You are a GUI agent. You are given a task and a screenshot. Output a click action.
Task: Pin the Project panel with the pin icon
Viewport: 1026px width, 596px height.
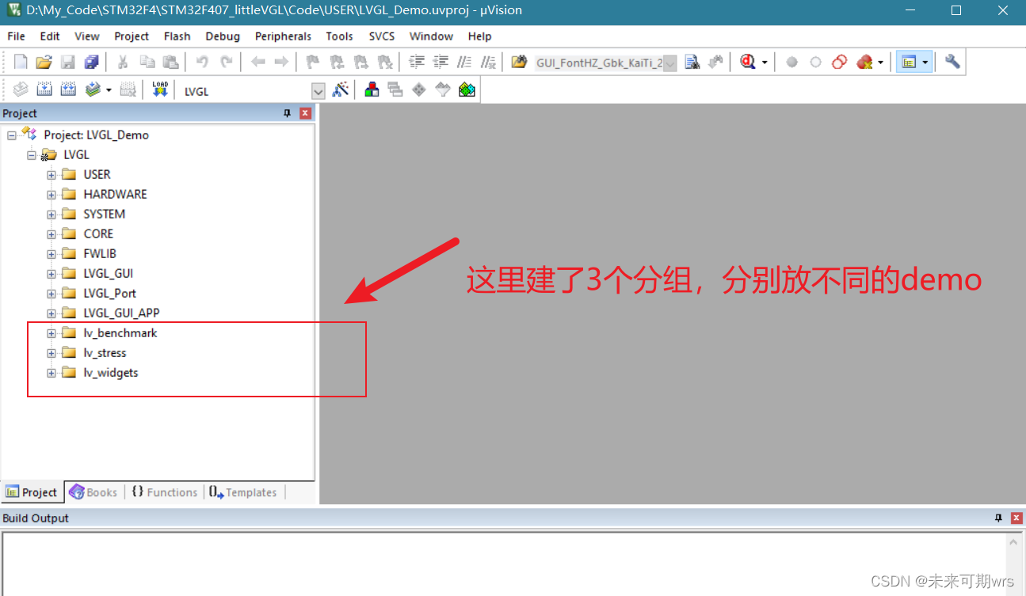pyautogui.click(x=286, y=113)
